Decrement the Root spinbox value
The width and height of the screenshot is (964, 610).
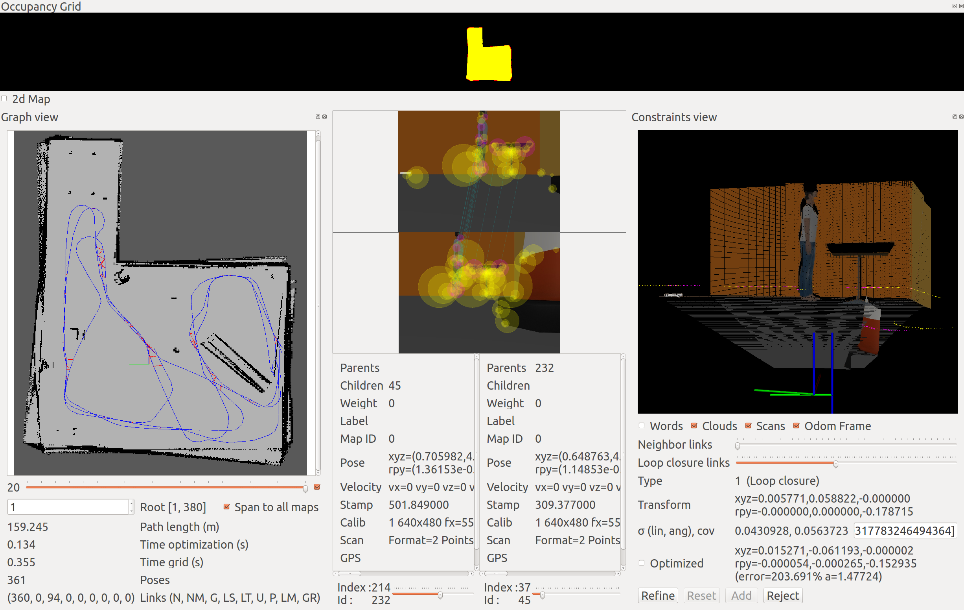click(131, 510)
